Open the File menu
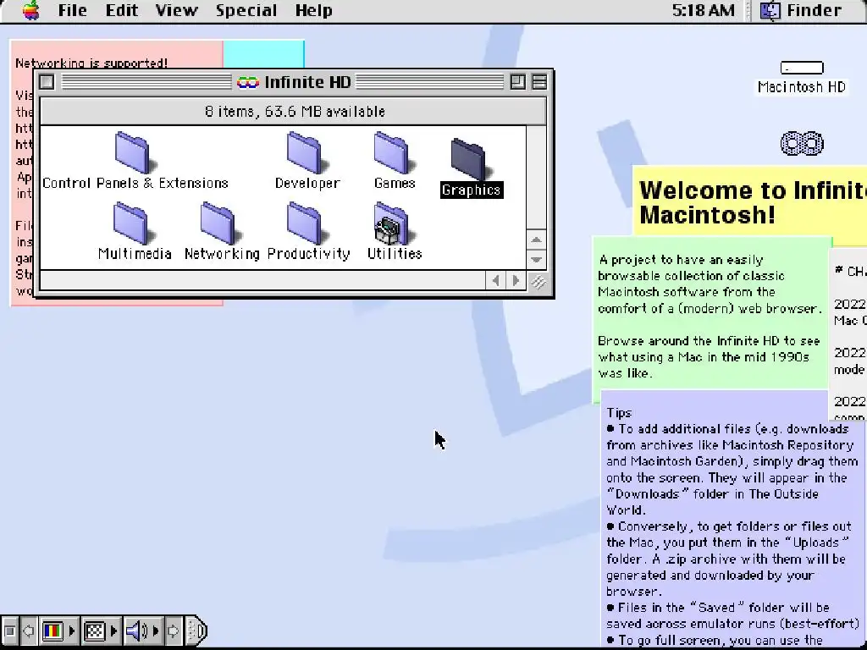Screen dimensions: 867x650 click(x=73, y=10)
